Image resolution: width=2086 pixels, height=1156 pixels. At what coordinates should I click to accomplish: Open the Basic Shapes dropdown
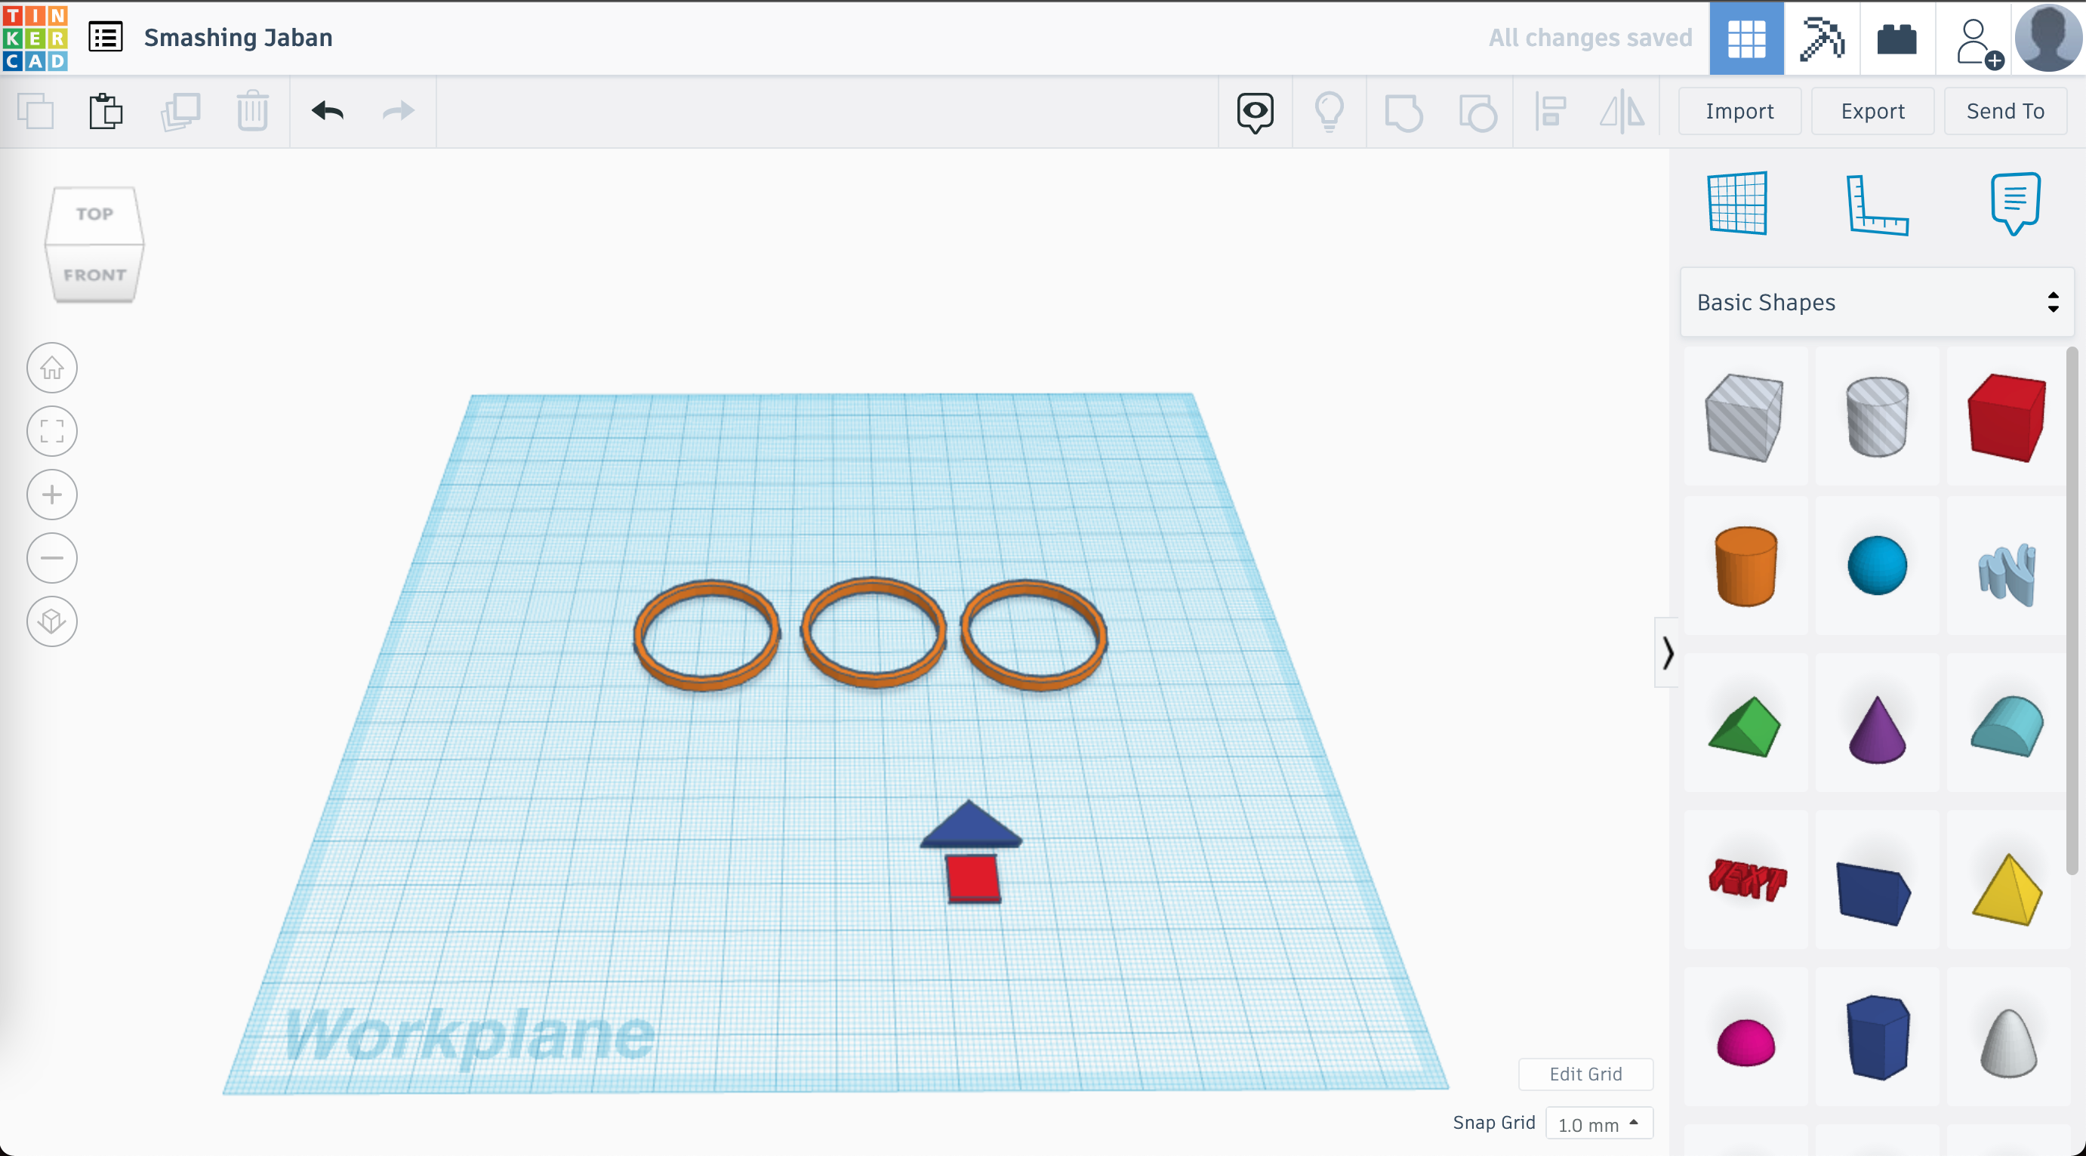pos(1876,302)
